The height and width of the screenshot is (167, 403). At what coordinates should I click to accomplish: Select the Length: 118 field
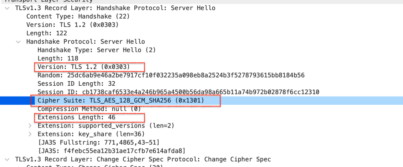[58, 59]
